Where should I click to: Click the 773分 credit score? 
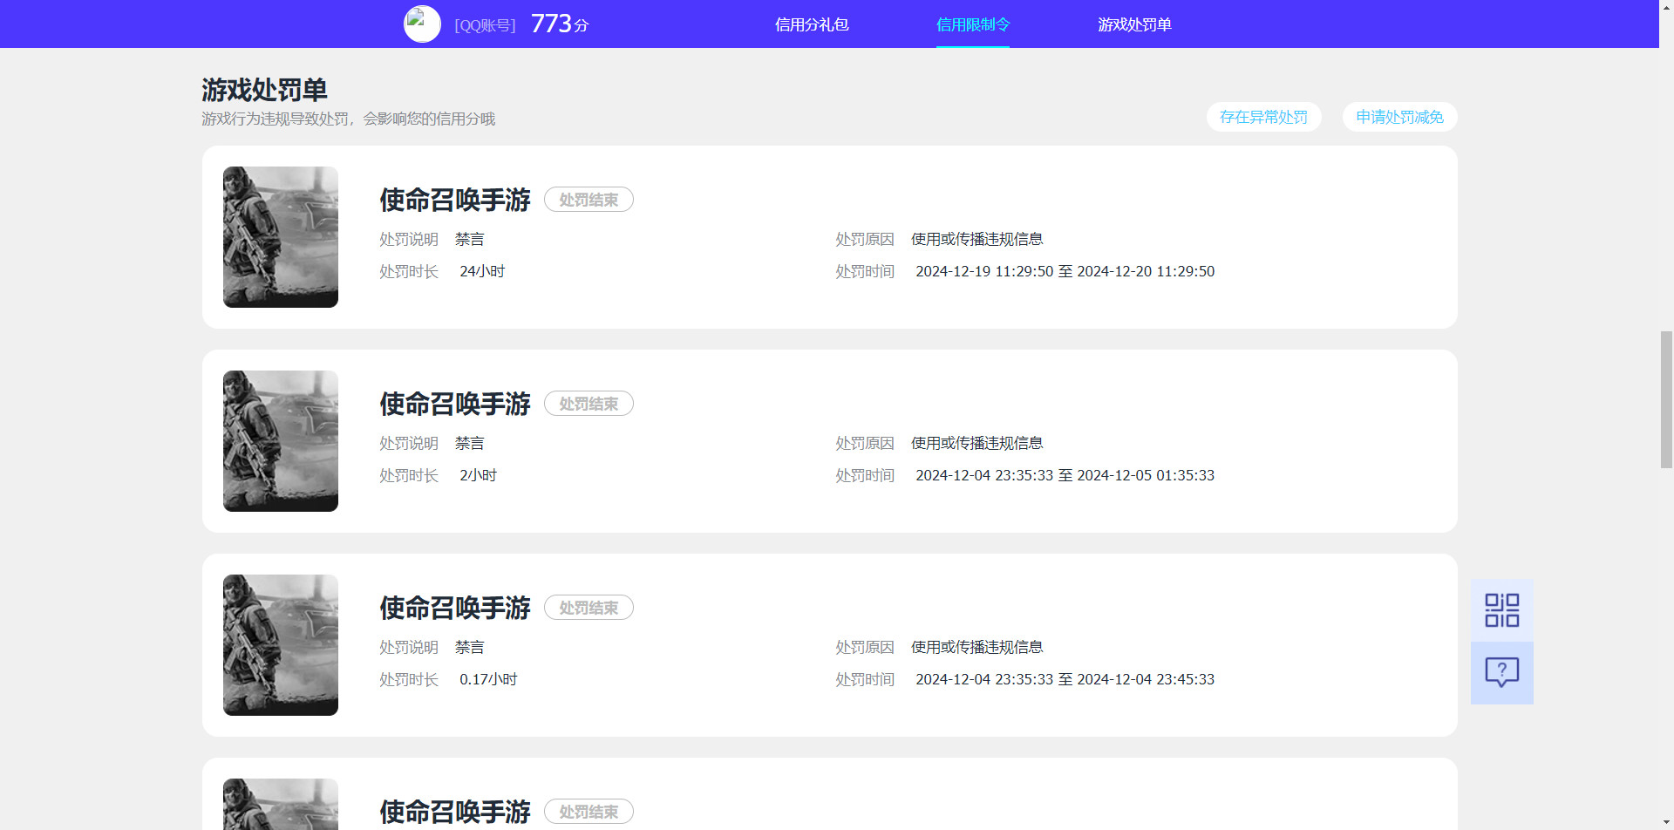[560, 24]
